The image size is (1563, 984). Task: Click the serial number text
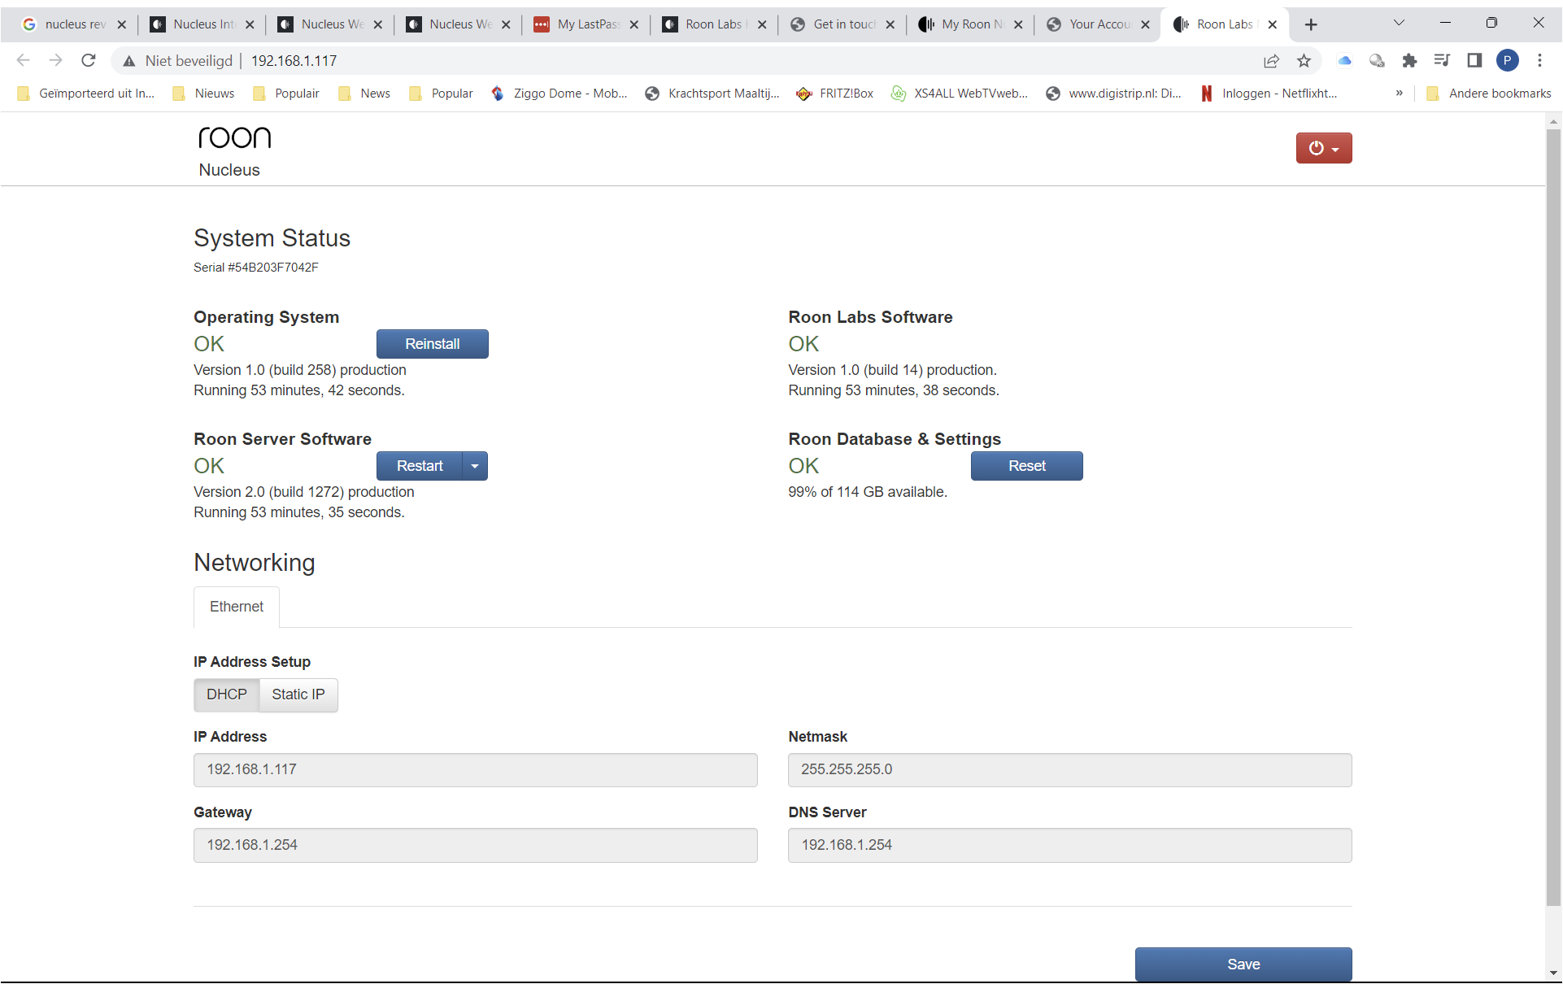click(x=256, y=268)
